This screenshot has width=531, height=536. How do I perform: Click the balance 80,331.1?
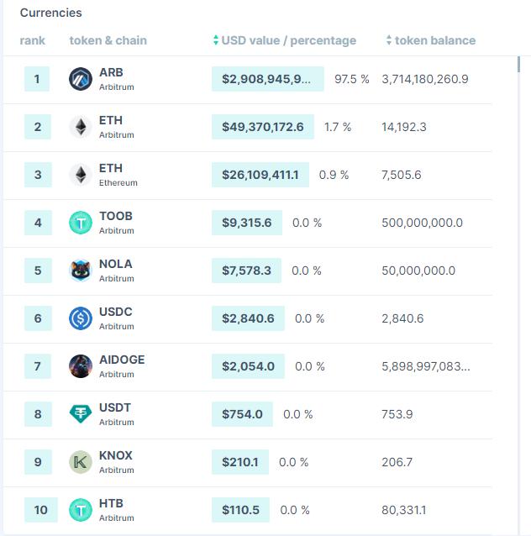(404, 510)
